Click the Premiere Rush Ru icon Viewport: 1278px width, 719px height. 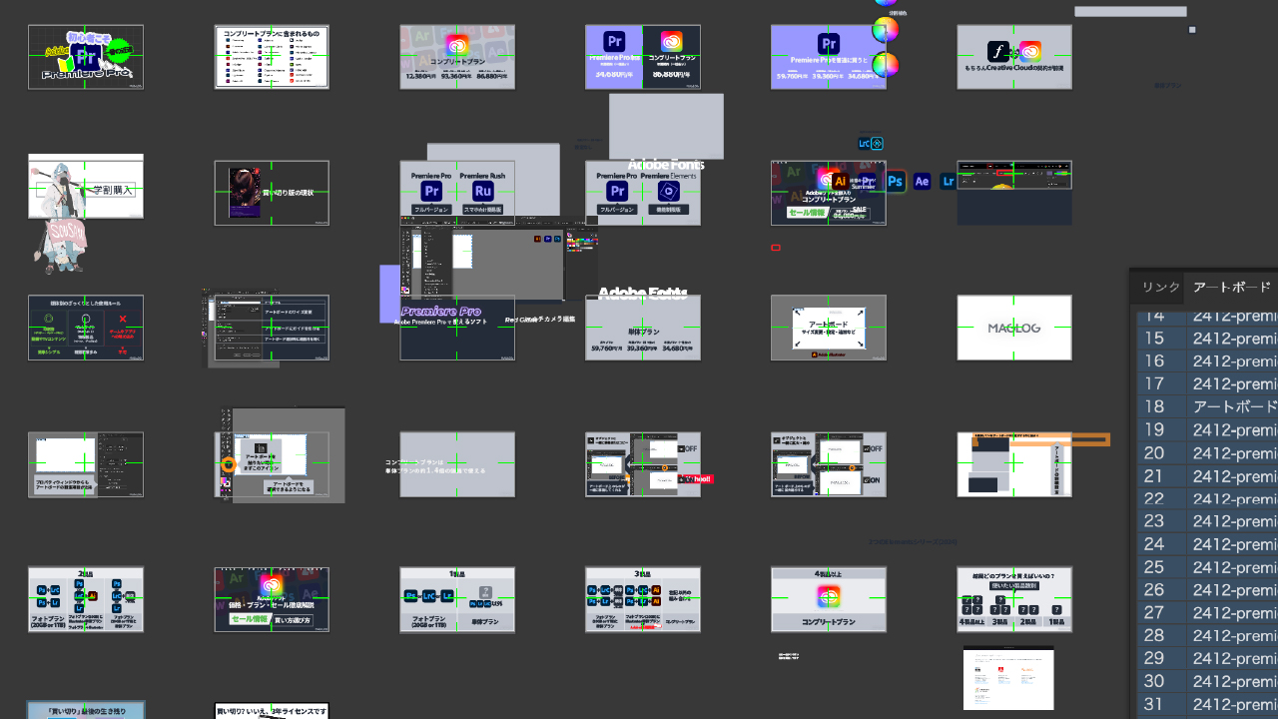(483, 191)
